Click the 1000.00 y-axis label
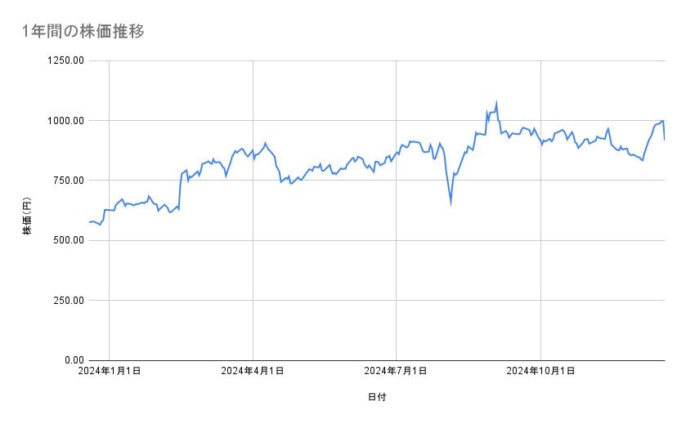Screen dimensions: 686x424 coord(67,120)
